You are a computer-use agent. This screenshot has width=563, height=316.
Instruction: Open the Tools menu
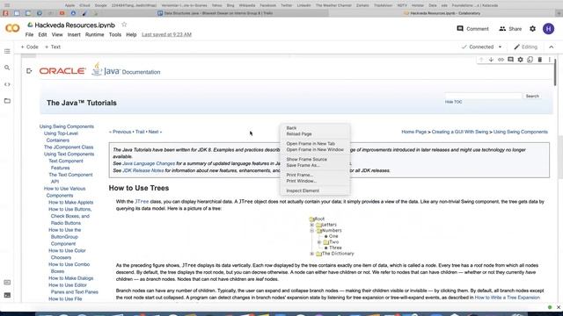pos(115,35)
